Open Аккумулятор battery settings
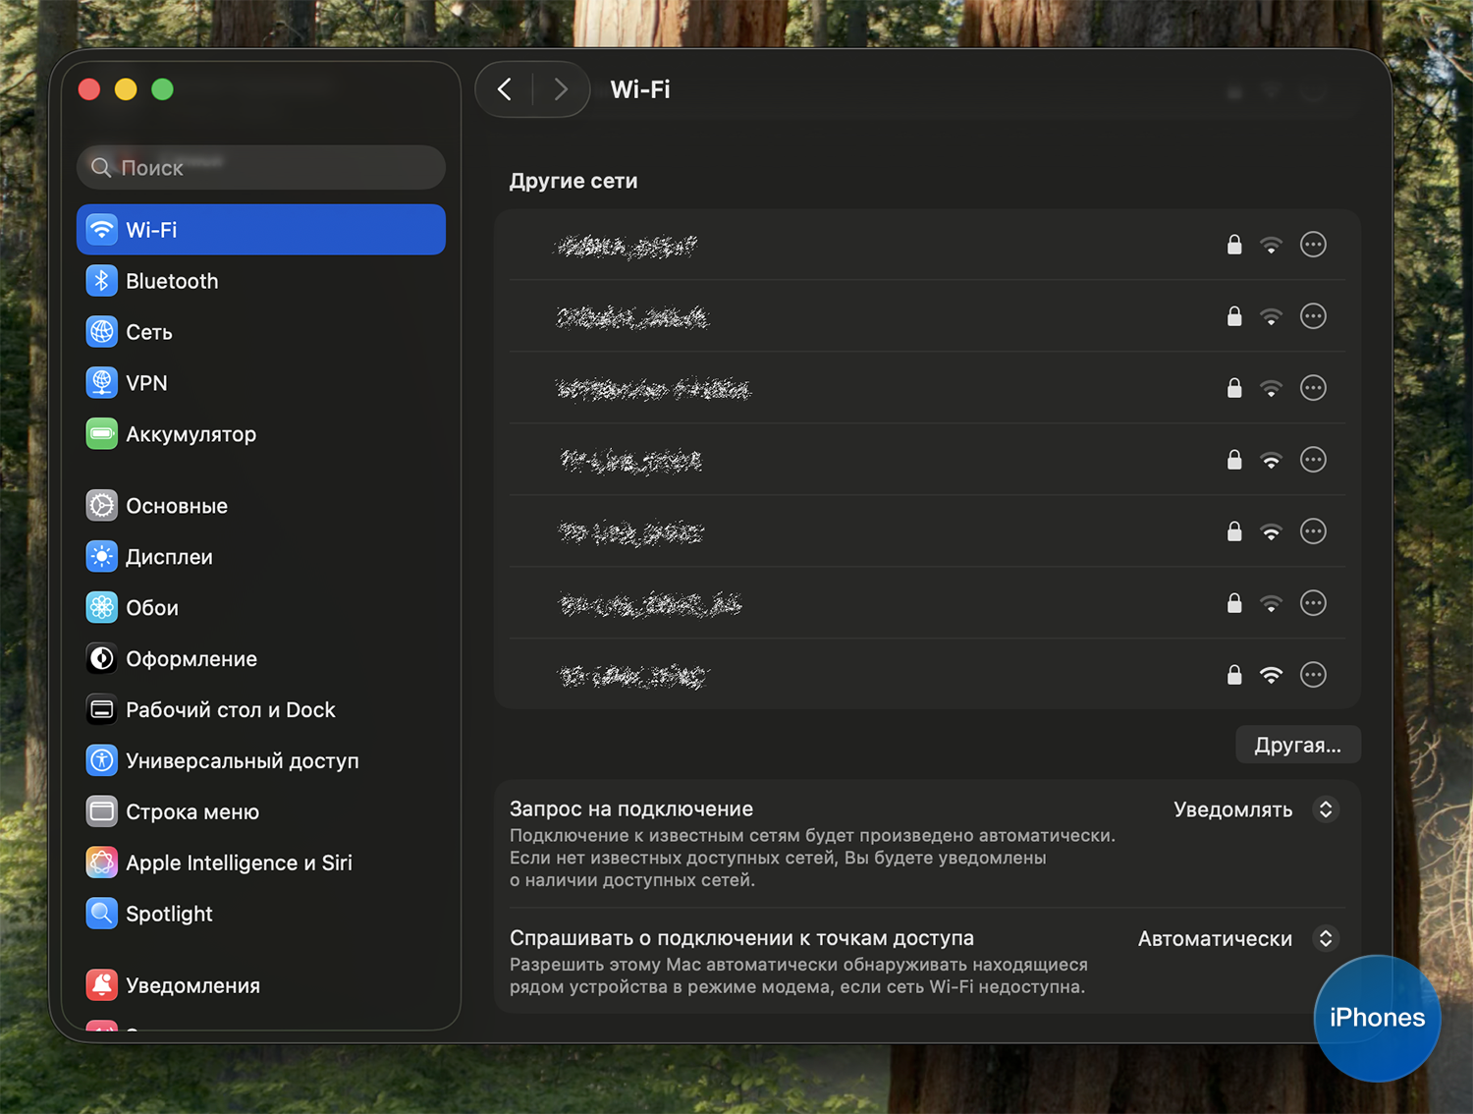This screenshot has height=1114, width=1473. [x=191, y=434]
